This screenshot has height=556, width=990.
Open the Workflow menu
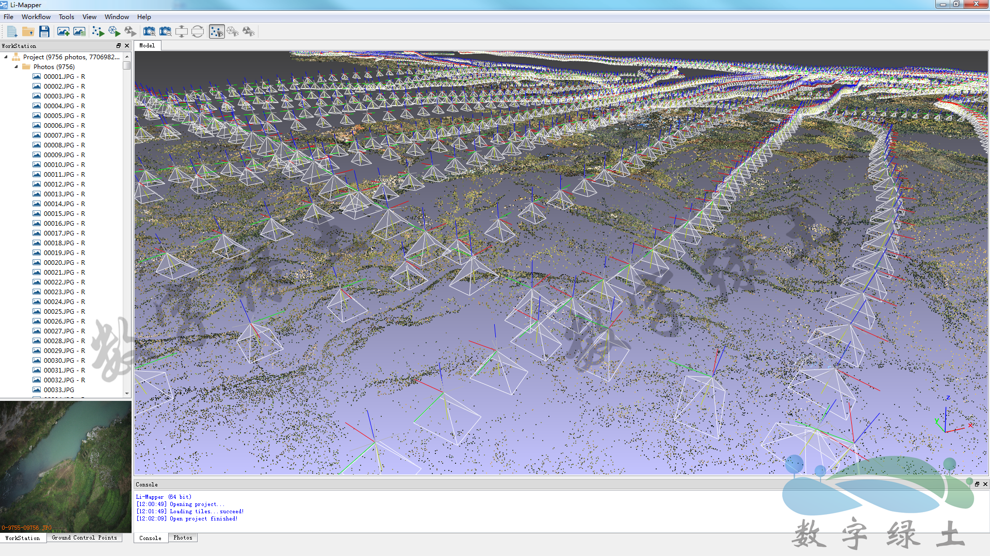(x=36, y=16)
